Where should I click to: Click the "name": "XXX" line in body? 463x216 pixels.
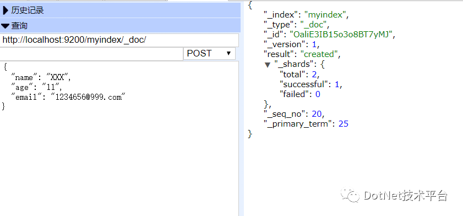click(41, 77)
